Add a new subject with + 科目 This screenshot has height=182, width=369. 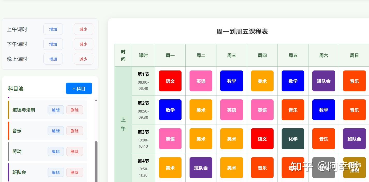[79, 89]
